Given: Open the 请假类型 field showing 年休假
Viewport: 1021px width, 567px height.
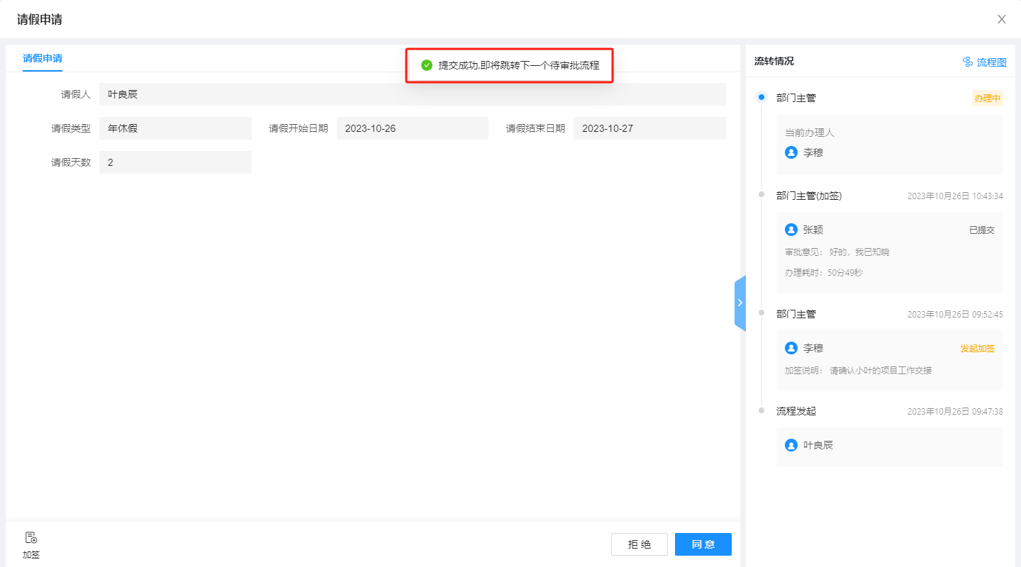Looking at the screenshot, I should pyautogui.click(x=175, y=128).
